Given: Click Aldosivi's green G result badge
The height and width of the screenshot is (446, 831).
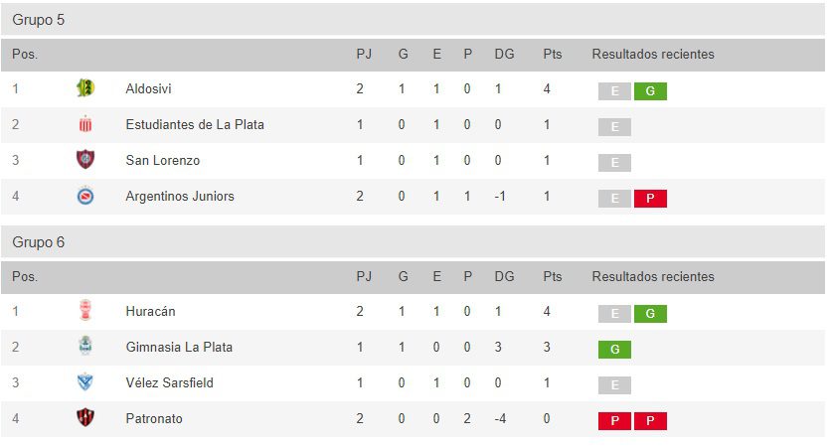Looking at the screenshot, I should tap(650, 91).
